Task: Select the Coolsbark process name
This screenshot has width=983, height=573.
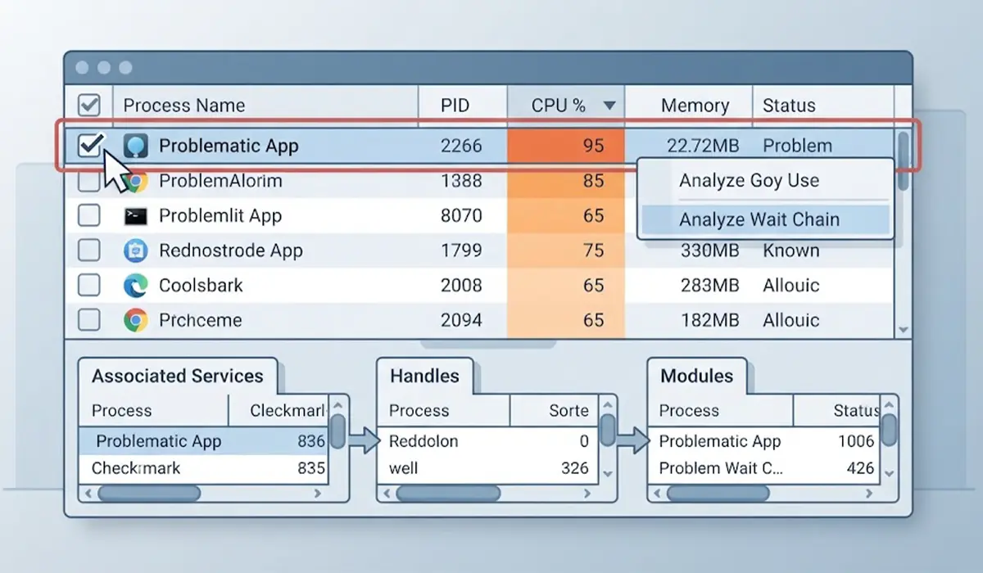Action: click(x=201, y=285)
